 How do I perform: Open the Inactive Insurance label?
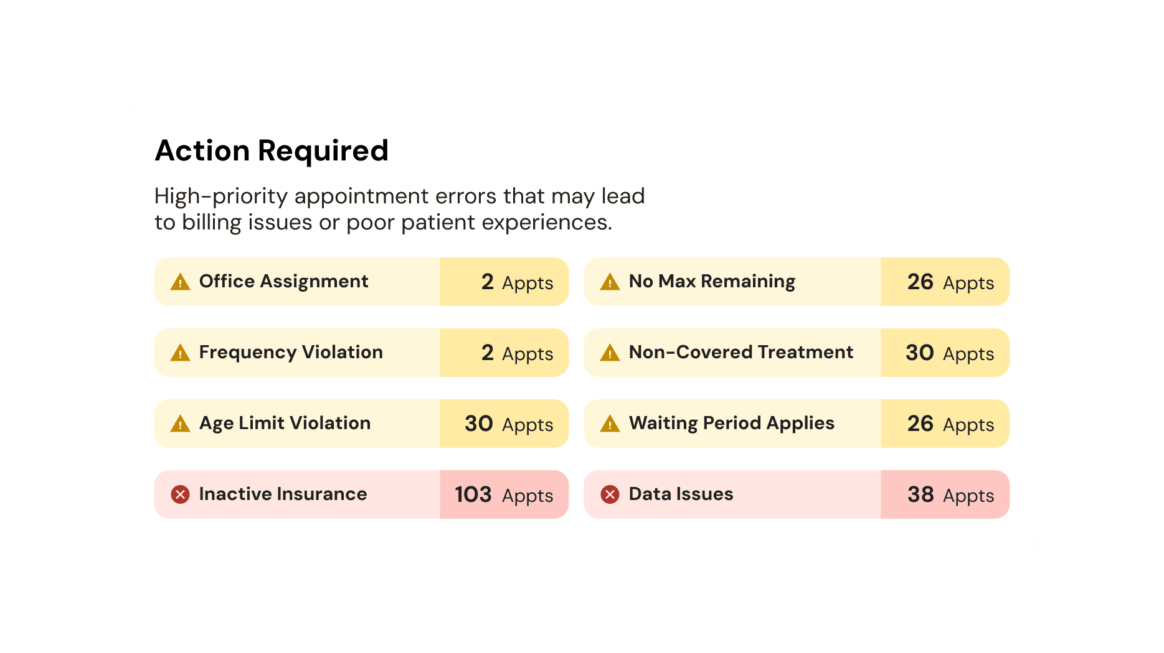coord(283,494)
